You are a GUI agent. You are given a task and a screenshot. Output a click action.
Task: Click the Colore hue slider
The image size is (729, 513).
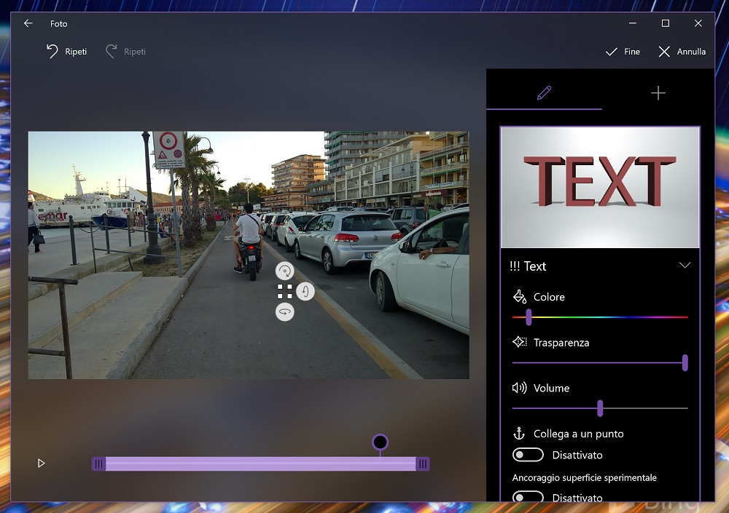[x=600, y=317]
